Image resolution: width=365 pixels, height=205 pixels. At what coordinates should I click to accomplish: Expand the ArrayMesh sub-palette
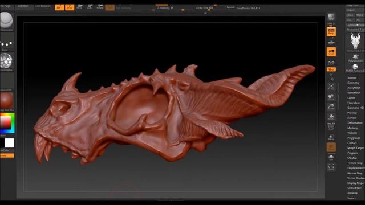[354, 88]
